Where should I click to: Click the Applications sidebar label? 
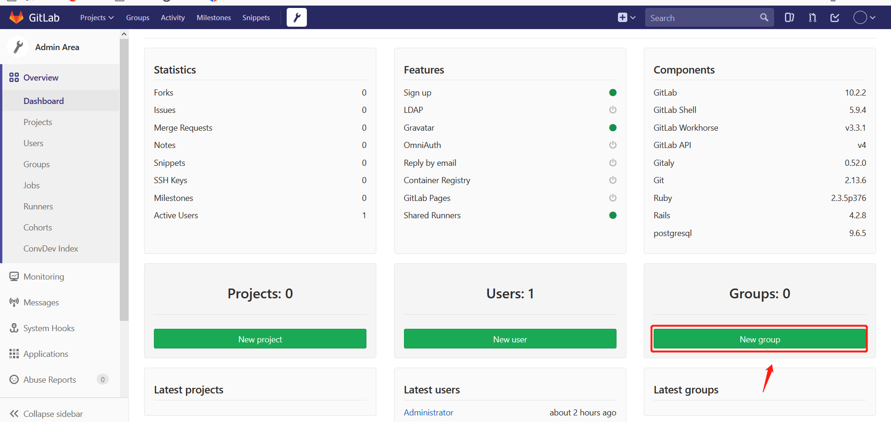point(46,354)
